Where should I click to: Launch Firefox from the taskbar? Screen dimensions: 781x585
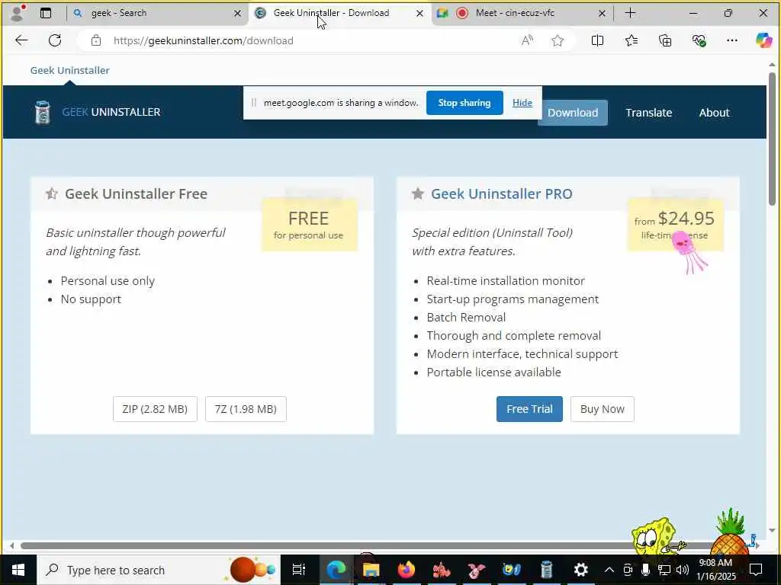tap(407, 570)
